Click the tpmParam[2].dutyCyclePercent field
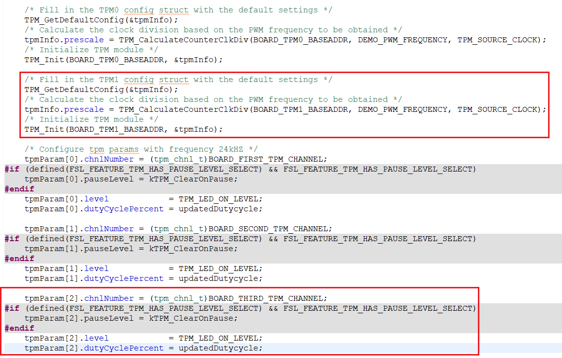The width and height of the screenshot is (562, 358). [123, 348]
